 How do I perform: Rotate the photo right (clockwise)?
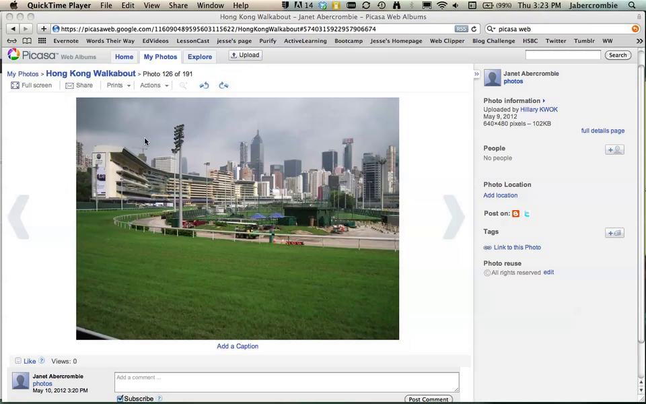(x=223, y=86)
